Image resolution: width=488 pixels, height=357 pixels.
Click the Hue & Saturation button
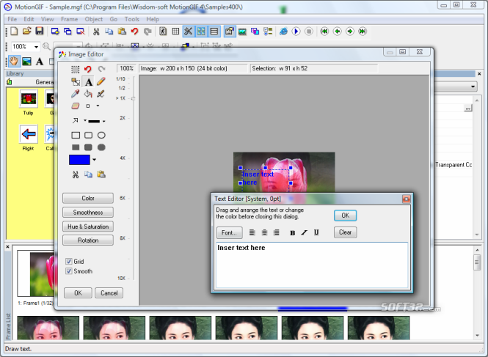(88, 227)
